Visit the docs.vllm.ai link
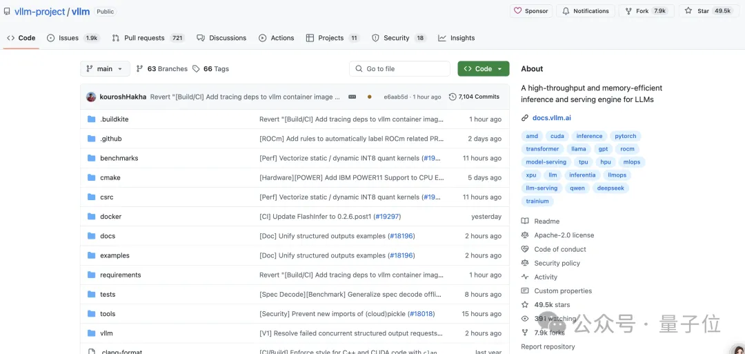 pyautogui.click(x=551, y=118)
